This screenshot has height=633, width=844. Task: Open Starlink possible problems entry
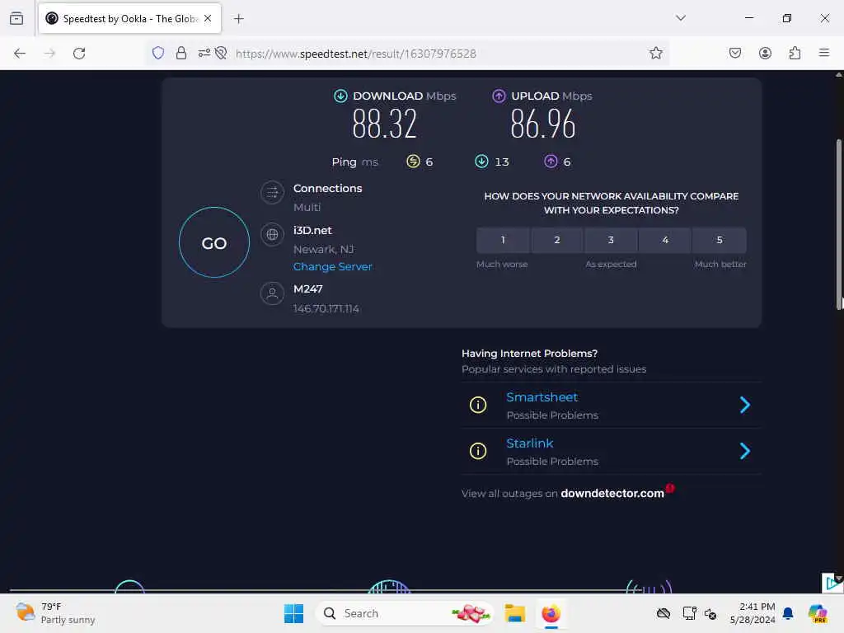(x=611, y=452)
